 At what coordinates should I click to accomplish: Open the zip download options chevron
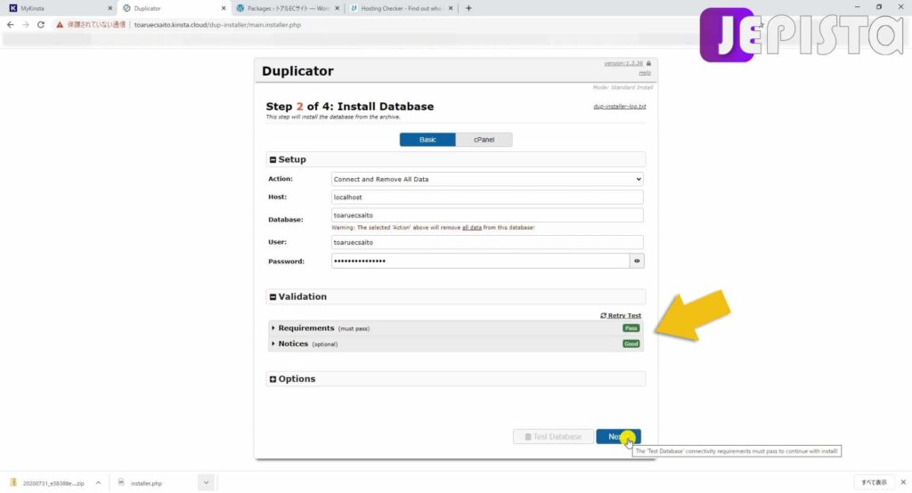pos(98,483)
